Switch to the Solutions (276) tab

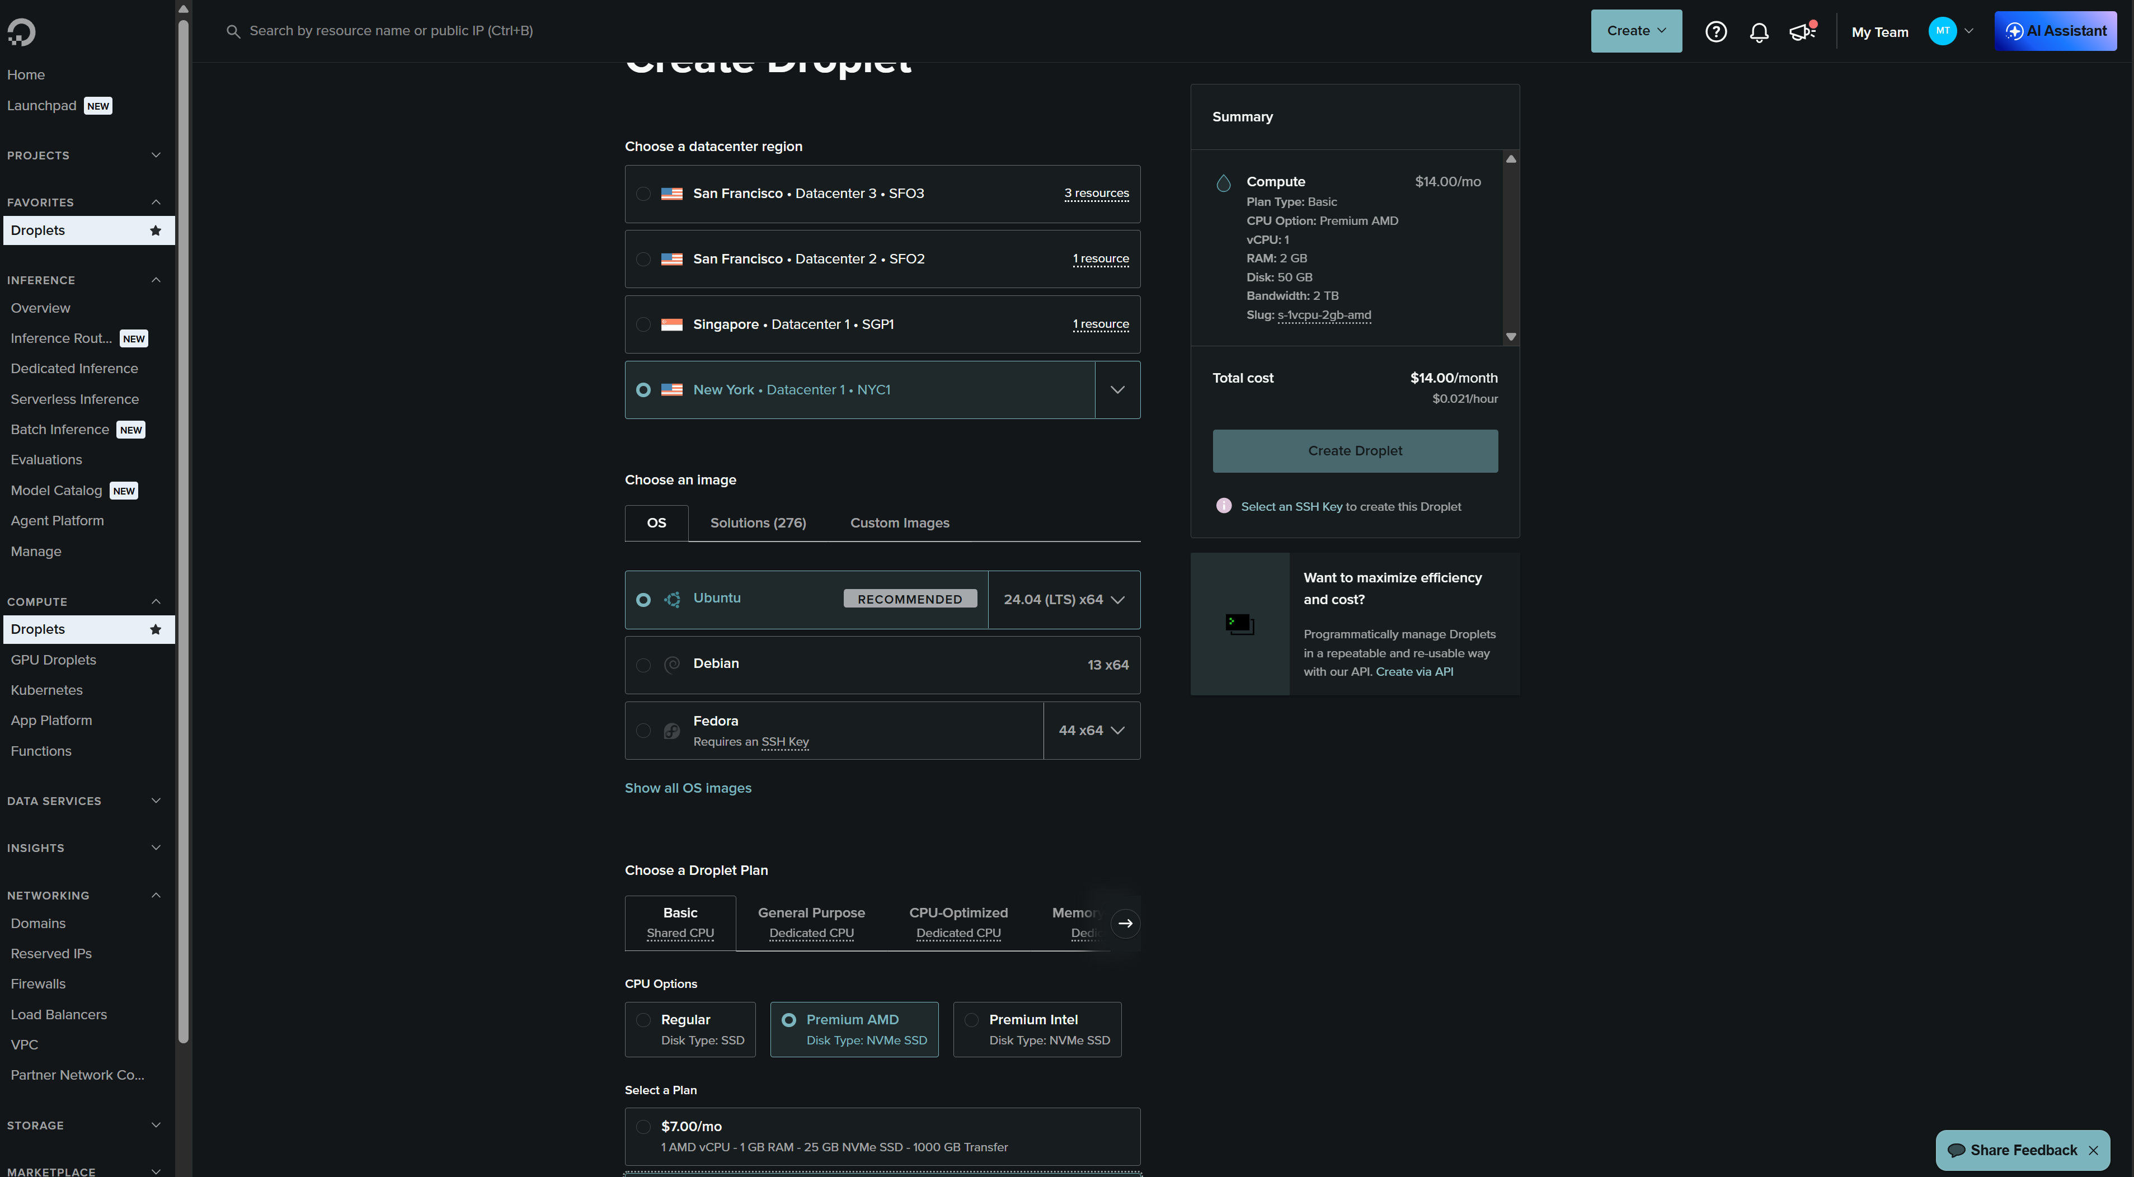click(758, 522)
